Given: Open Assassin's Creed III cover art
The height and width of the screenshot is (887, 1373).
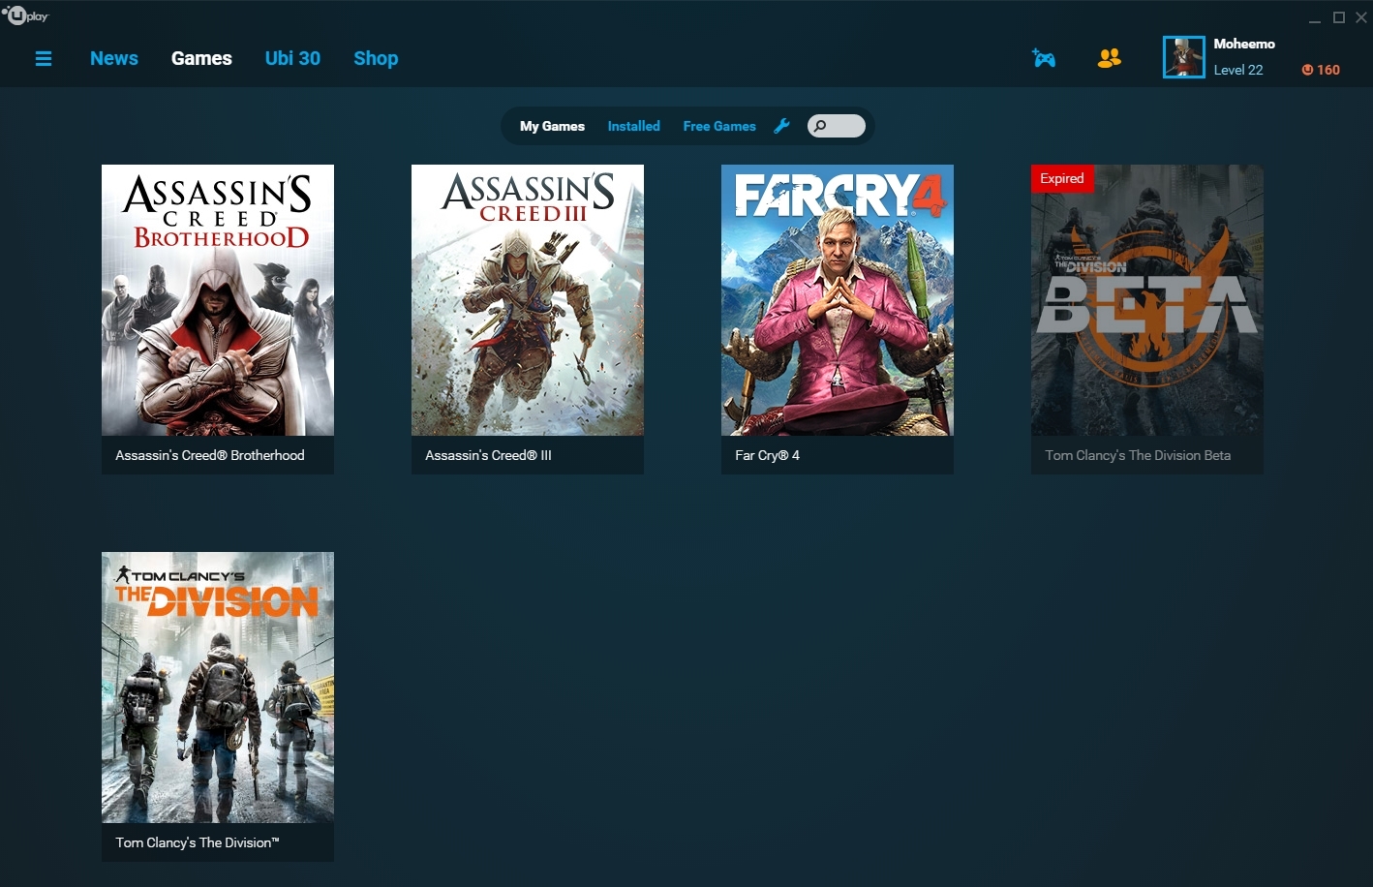Looking at the screenshot, I should click(528, 300).
